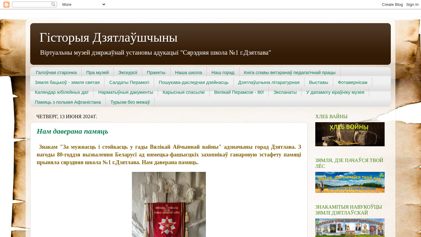Click the red banner photo in the post
This screenshot has width=421, height=237.
[169, 204]
